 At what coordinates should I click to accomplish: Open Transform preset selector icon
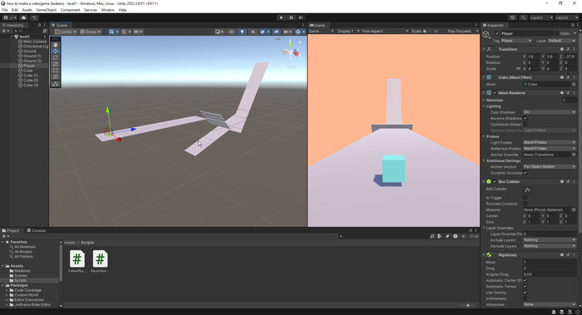568,49
